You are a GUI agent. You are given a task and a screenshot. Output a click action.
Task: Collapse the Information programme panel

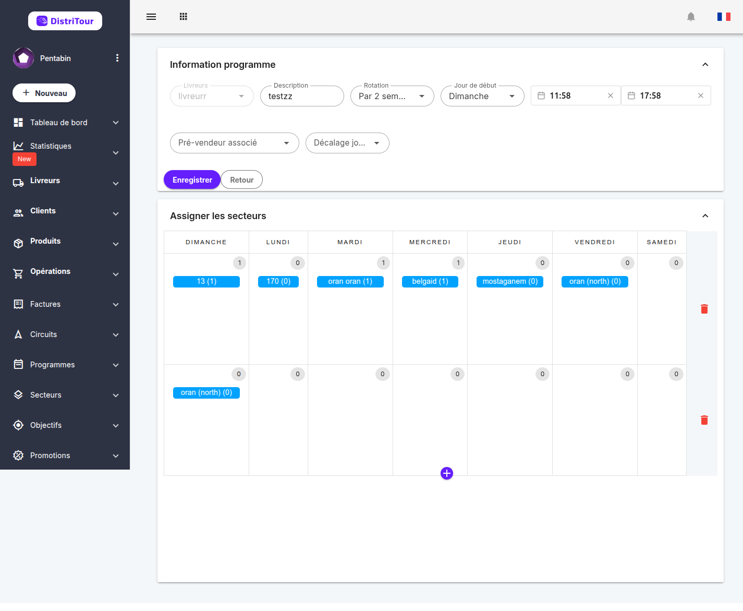705,65
